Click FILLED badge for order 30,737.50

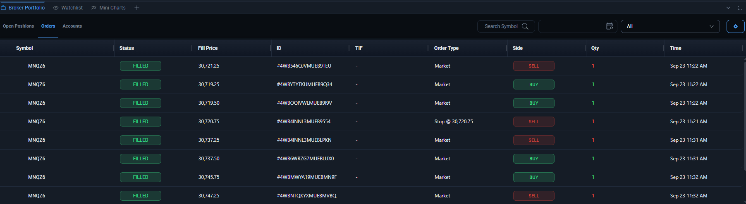pyautogui.click(x=141, y=159)
